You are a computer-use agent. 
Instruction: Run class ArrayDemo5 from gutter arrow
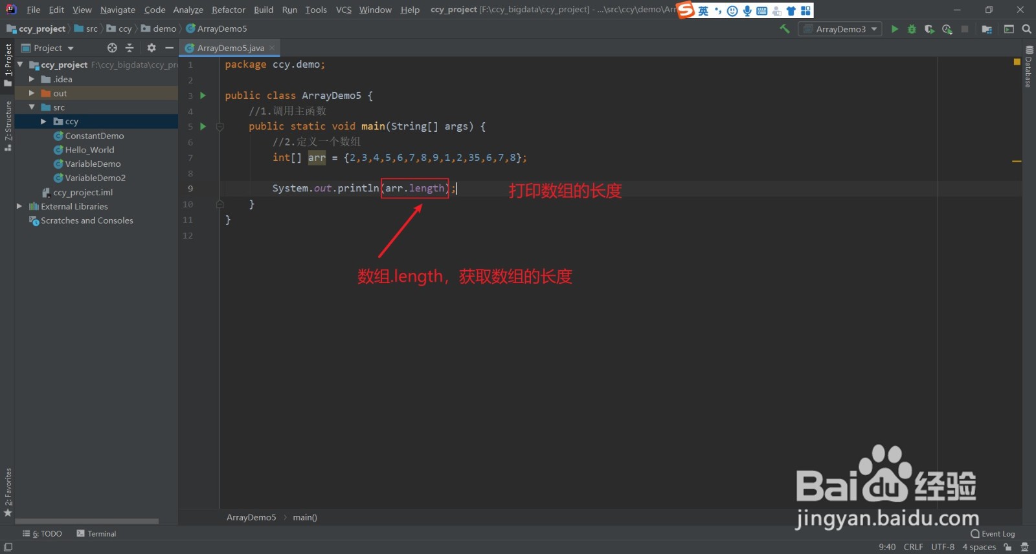[203, 96]
